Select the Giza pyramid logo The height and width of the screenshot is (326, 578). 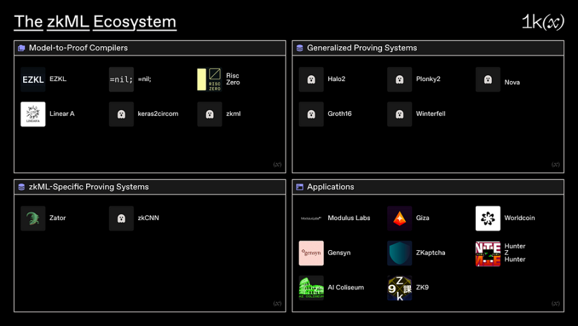[x=399, y=219]
